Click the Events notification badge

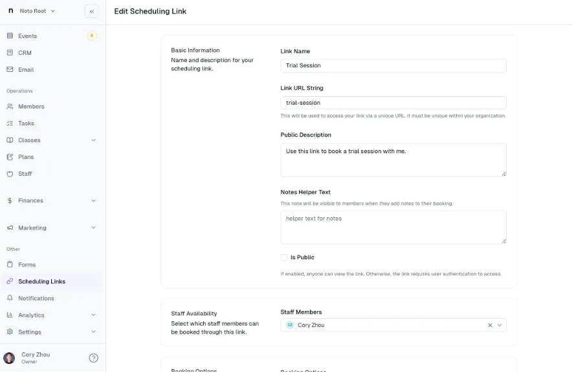[x=92, y=36]
